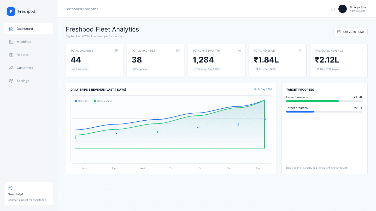Viewport: 376px width, 211px height.
Task: Click the Freshpod F logo icon
Action: click(11, 11)
